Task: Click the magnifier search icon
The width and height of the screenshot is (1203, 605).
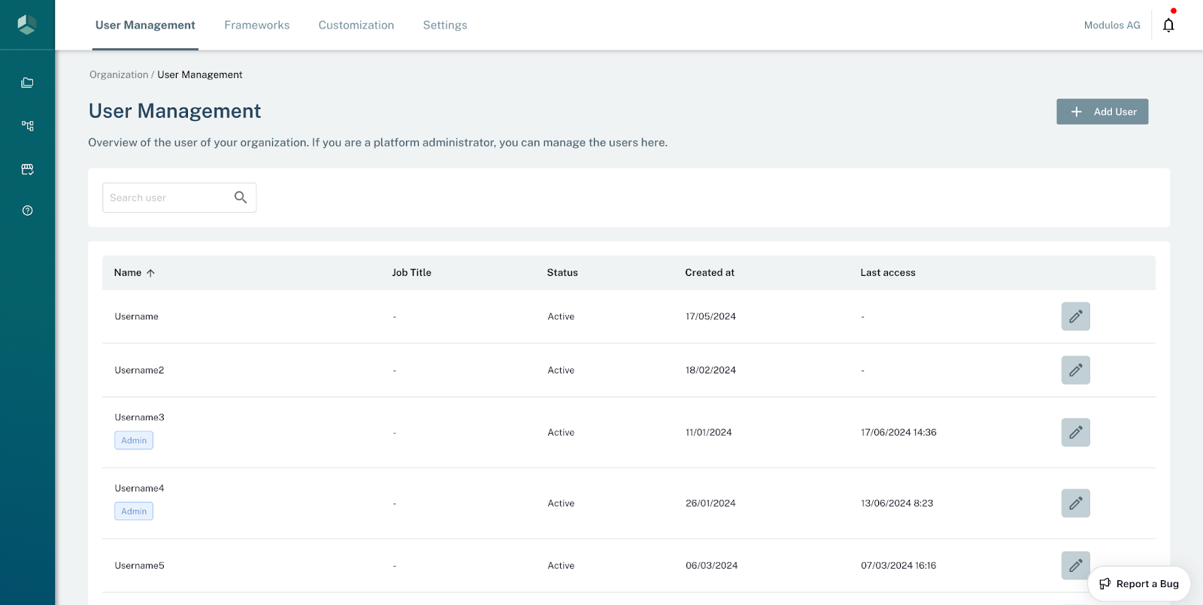Action: click(x=241, y=197)
